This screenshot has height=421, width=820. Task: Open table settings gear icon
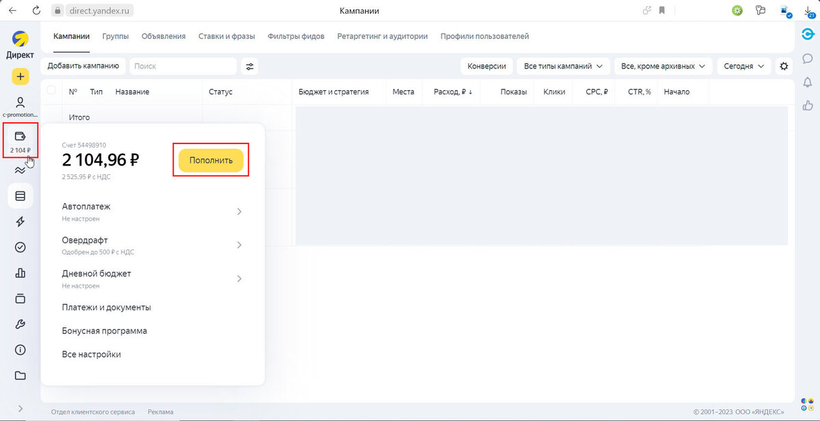[x=784, y=66]
